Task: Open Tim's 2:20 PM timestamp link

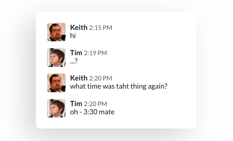Action: (95, 104)
